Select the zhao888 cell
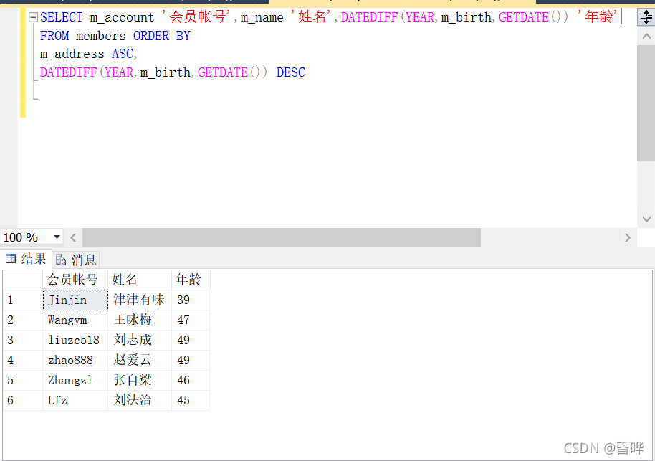The width and height of the screenshot is (655, 461). [75, 360]
